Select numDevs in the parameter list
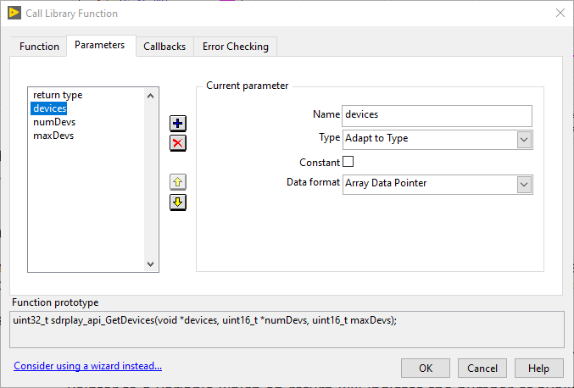 pyautogui.click(x=53, y=122)
